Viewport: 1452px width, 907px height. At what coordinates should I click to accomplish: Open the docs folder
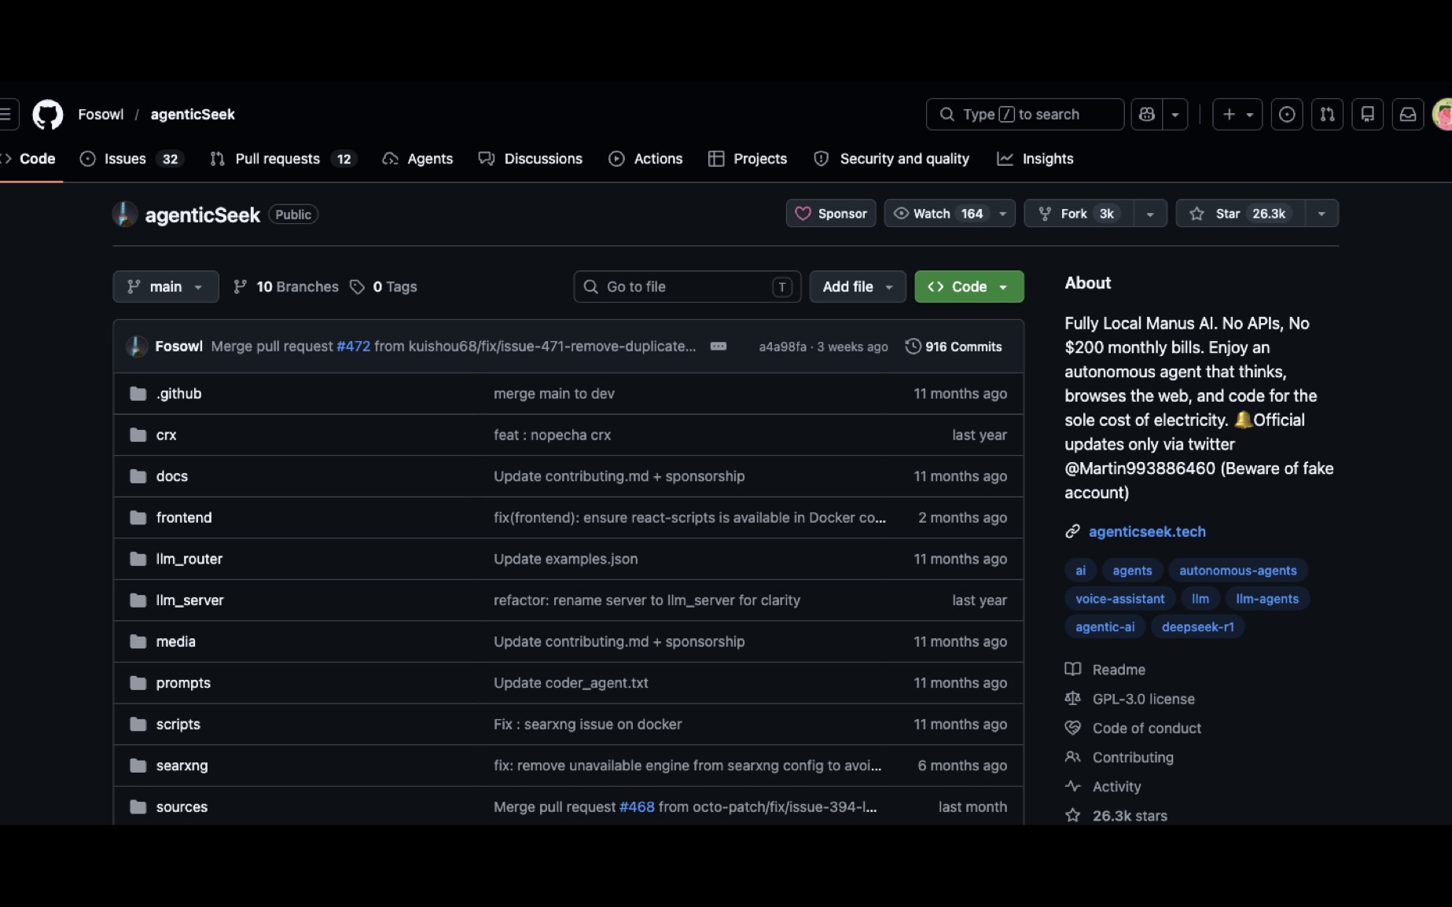(x=171, y=476)
